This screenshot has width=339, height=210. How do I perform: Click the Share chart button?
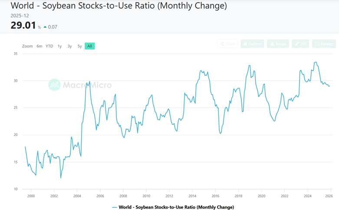[228, 44]
